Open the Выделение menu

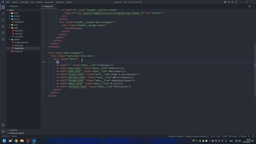pos(24,2)
